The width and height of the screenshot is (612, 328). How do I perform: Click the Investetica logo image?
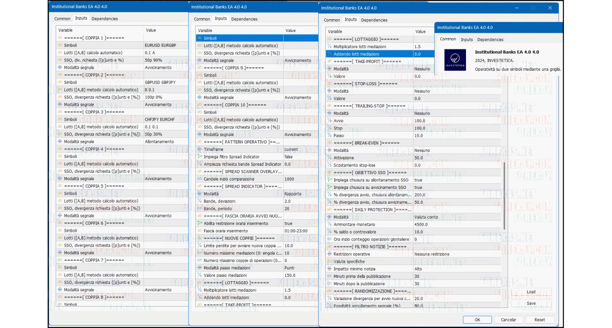pyautogui.click(x=455, y=60)
